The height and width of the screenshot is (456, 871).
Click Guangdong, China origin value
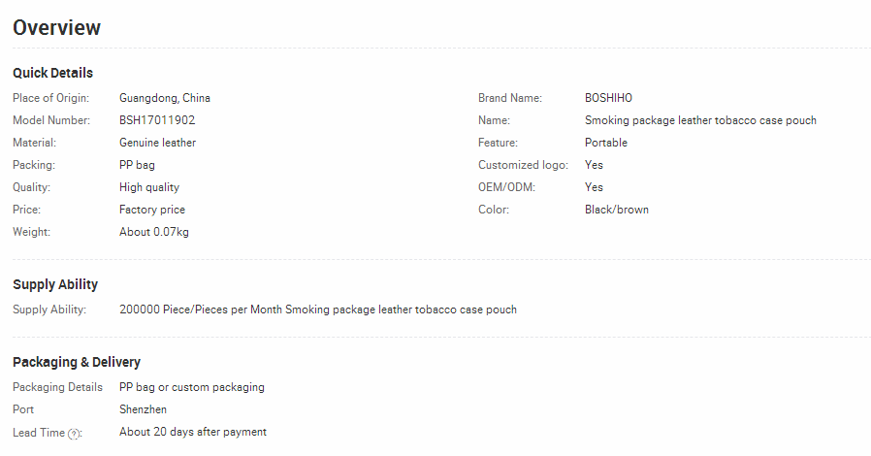[x=165, y=98]
